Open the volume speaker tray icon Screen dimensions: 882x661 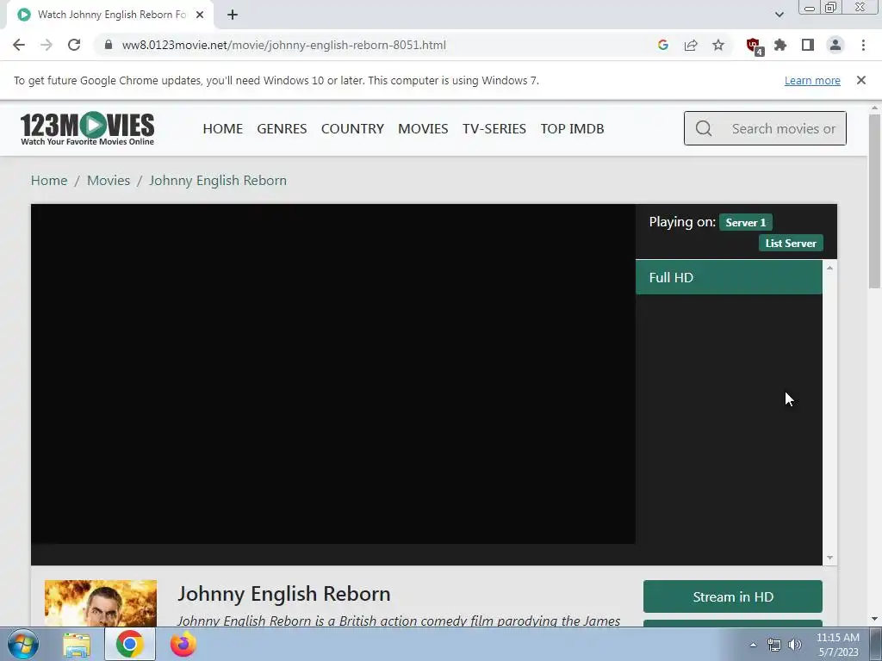pyautogui.click(x=795, y=645)
